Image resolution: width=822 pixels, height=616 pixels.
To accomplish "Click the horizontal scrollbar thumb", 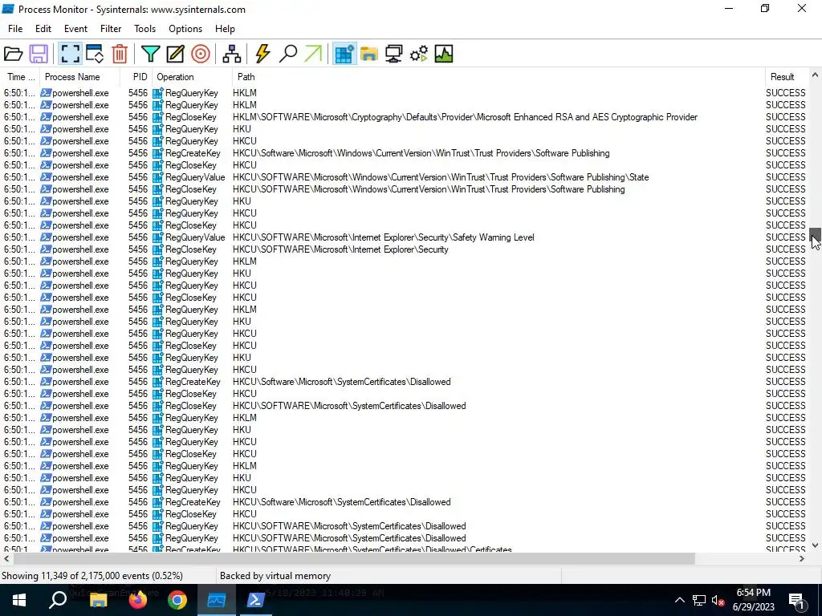I will pyautogui.click(x=354, y=559).
